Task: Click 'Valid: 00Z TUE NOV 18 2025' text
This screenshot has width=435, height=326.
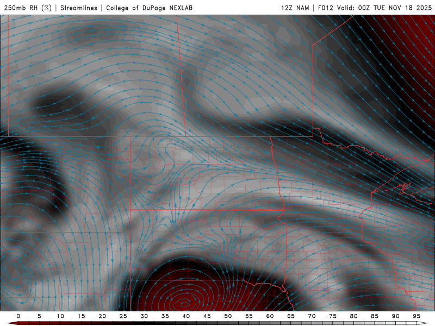Action: point(384,8)
